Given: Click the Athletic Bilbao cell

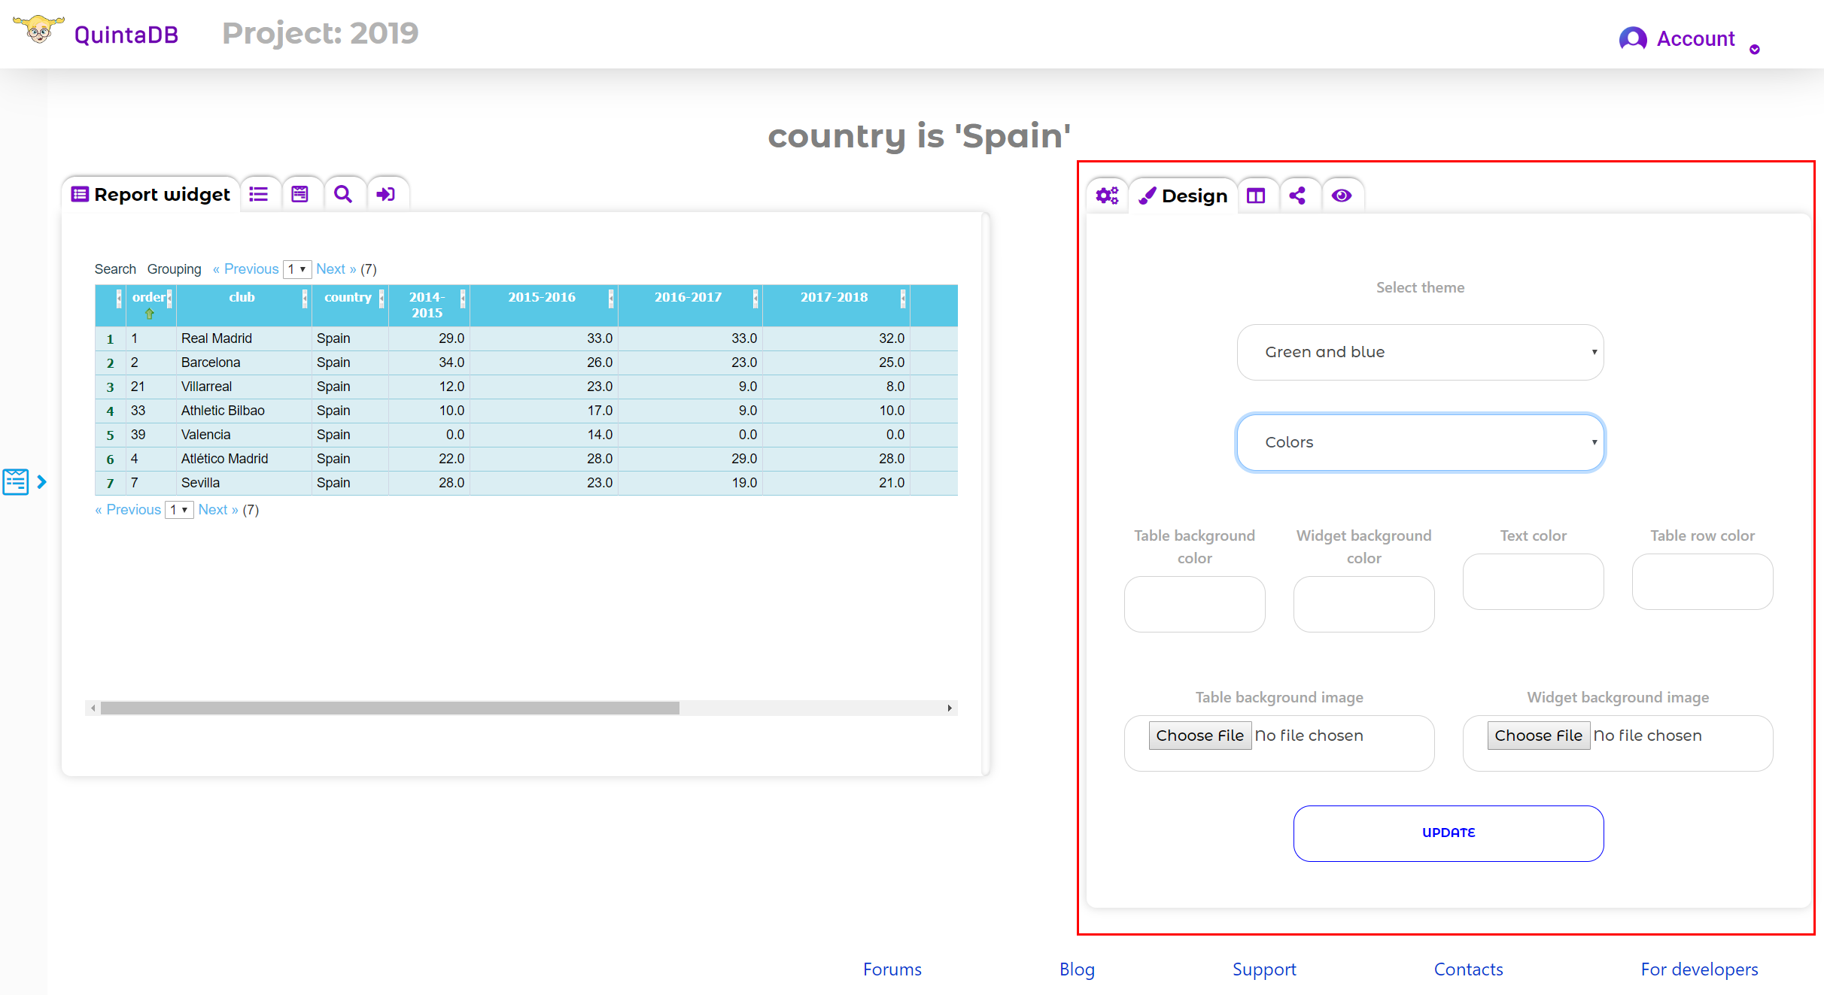Looking at the screenshot, I should (244, 411).
